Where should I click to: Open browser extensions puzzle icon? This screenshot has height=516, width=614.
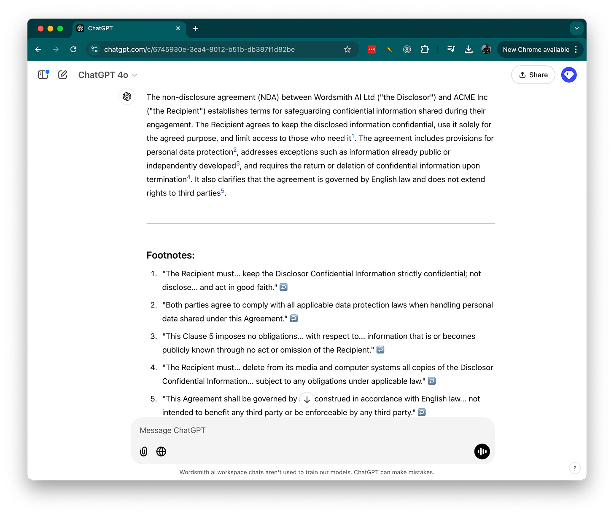(425, 49)
